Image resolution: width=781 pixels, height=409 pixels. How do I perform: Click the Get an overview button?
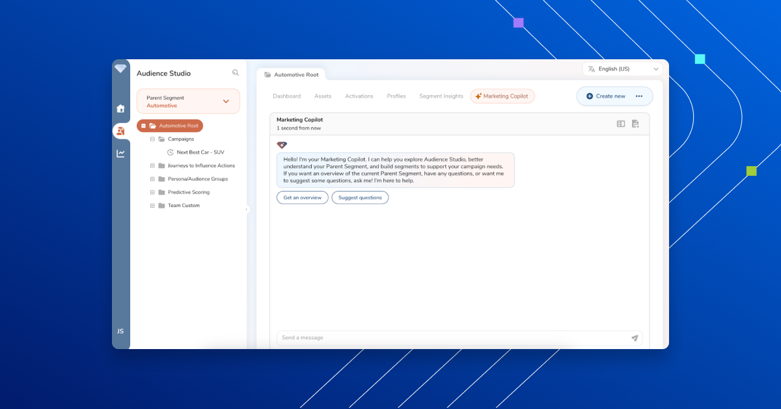[x=302, y=197]
